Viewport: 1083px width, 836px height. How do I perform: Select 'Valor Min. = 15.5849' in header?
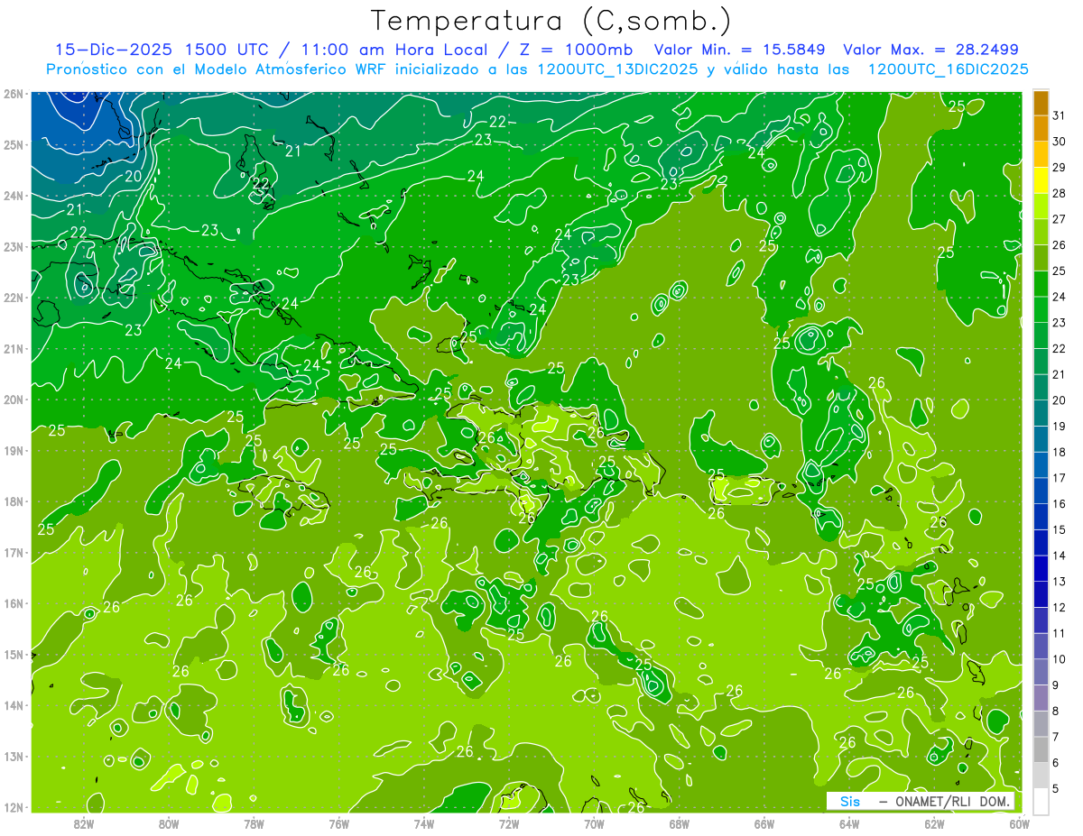[x=739, y=50]
